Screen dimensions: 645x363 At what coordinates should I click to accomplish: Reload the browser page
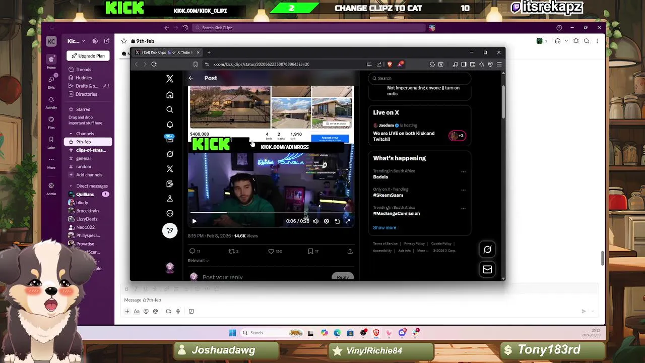tap(154, 64)
